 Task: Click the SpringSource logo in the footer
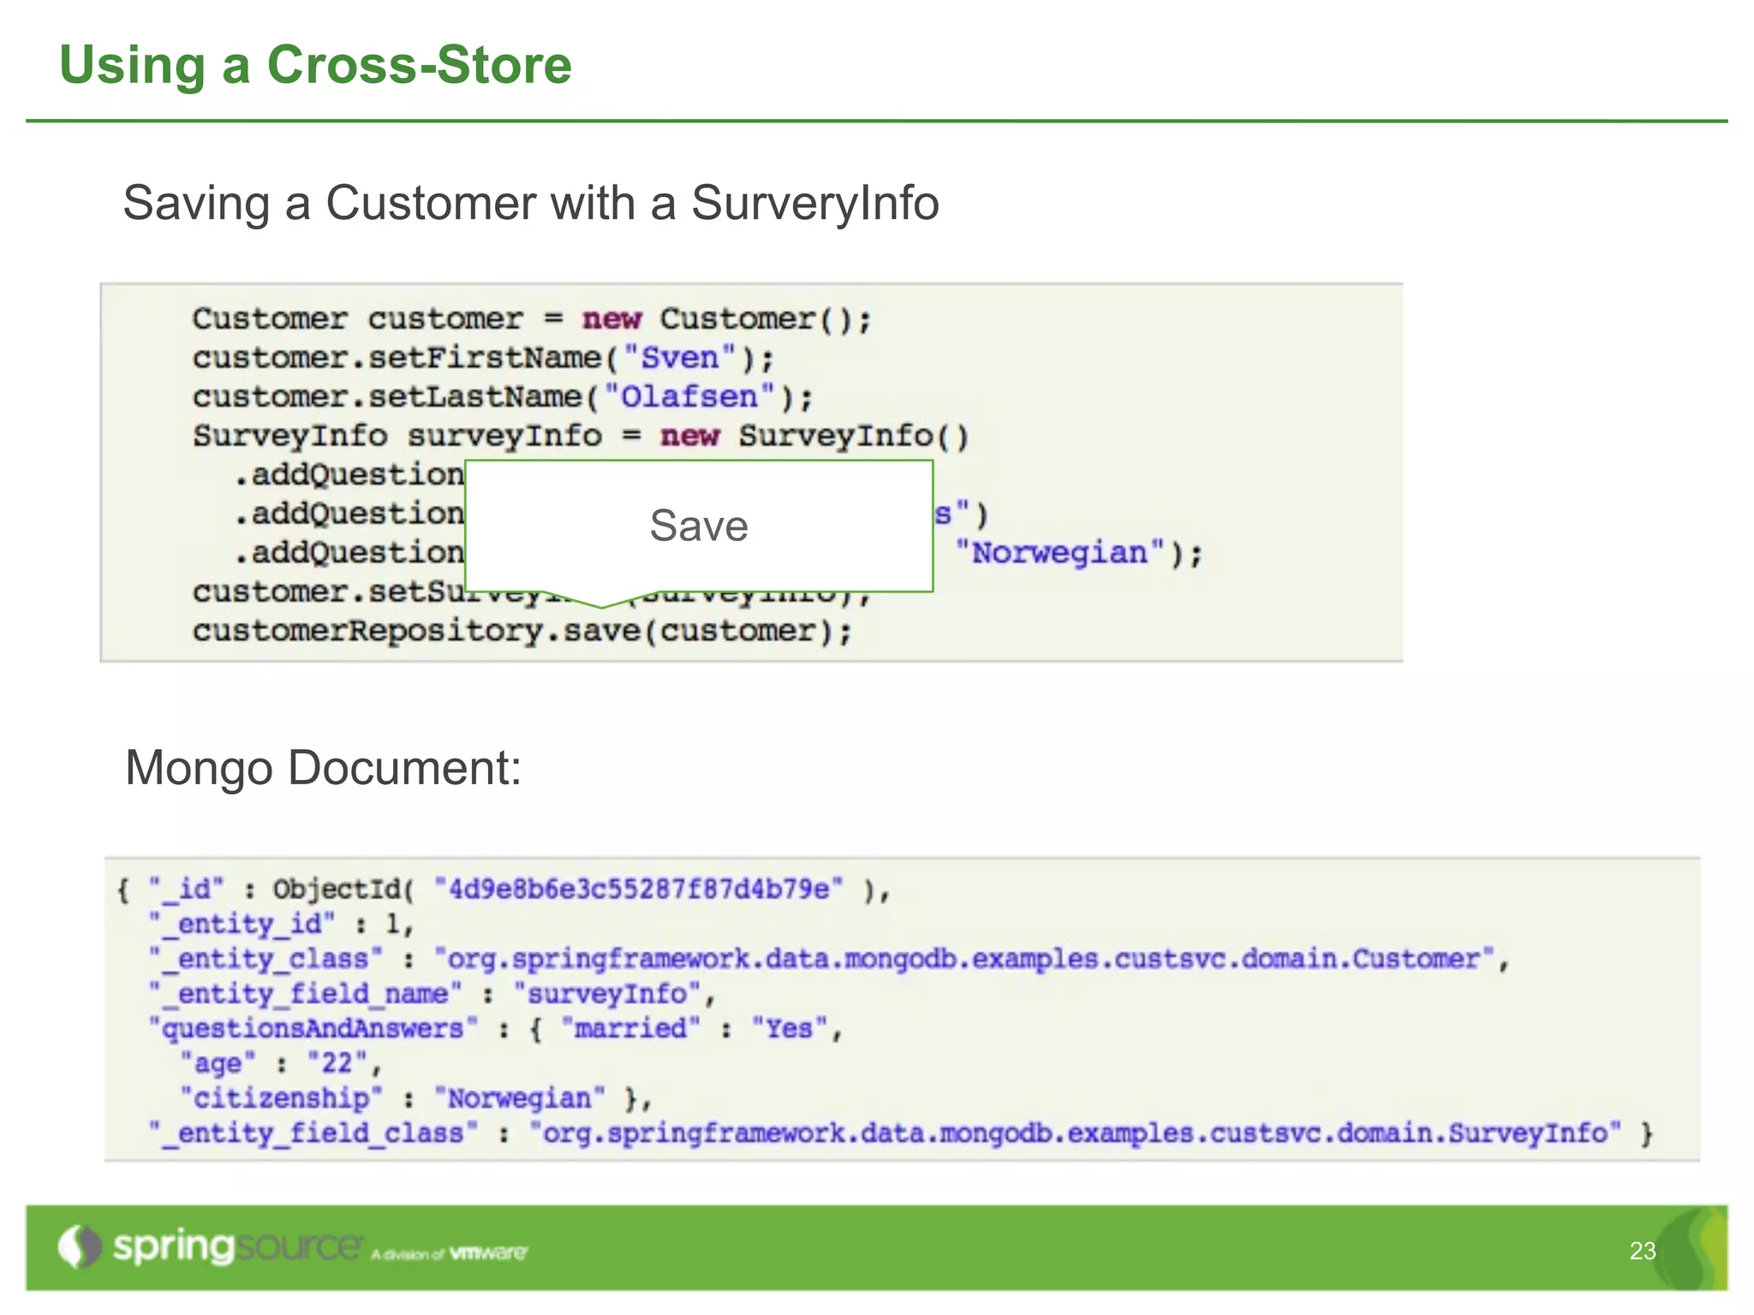coord(211,1247)
